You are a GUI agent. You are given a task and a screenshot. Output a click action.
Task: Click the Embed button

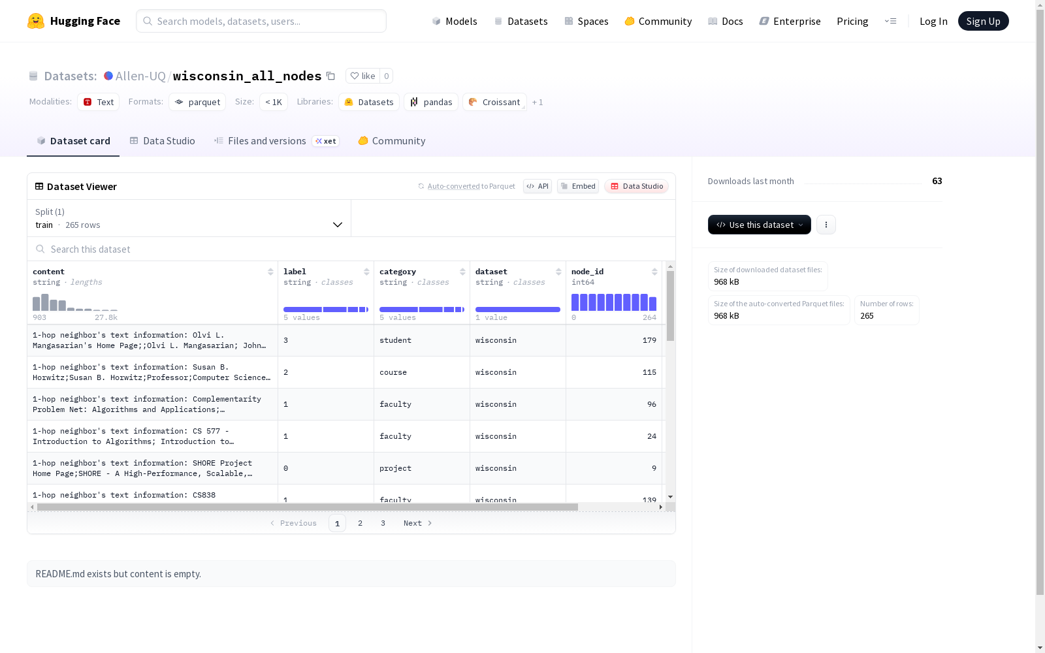[x=578, y=186]
